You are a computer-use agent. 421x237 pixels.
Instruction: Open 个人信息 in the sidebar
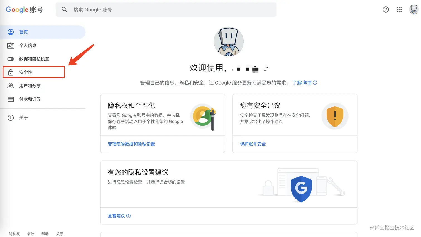click(43, 45)
